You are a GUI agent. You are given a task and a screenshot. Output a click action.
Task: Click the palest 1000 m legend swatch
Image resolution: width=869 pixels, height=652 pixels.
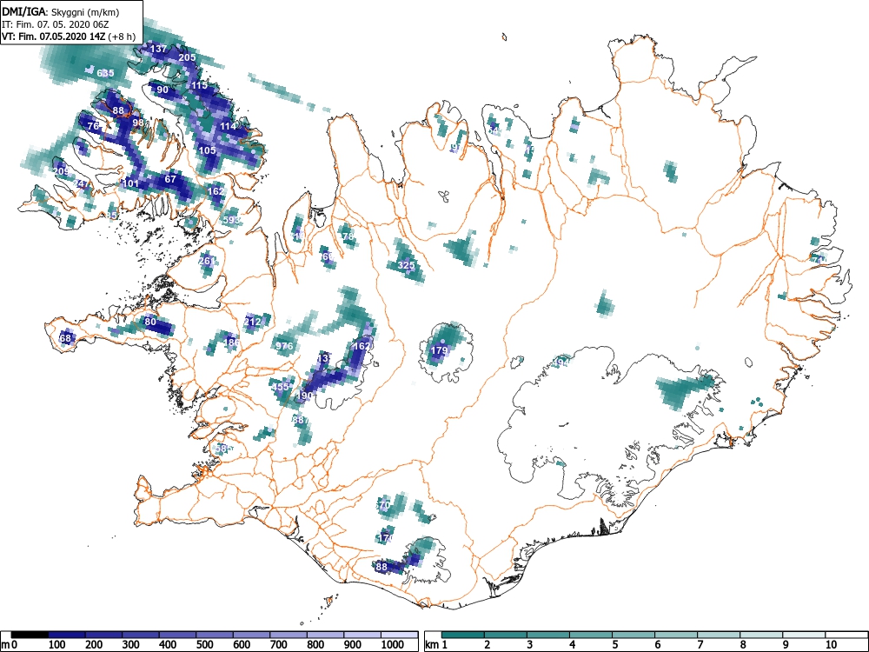[400, 635]
